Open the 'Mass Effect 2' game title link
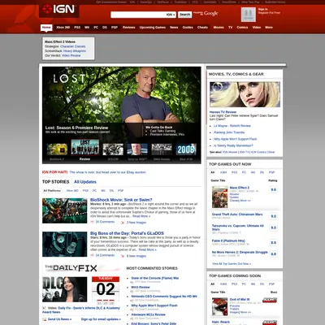The height and width of the screenshot is (325, 325). pos(240,188)
